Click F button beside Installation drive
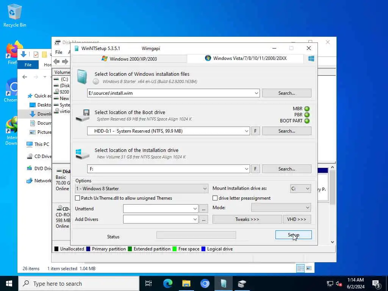 [255, 169]
